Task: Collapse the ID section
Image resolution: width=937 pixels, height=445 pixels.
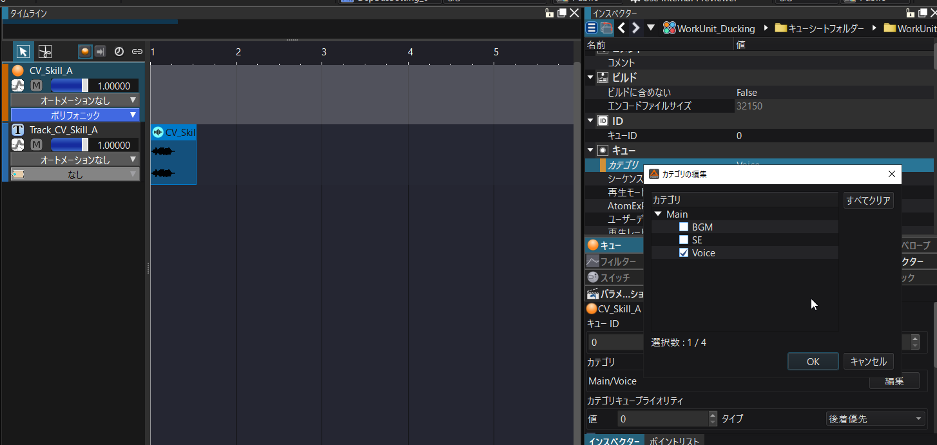Action: [590, 120]
